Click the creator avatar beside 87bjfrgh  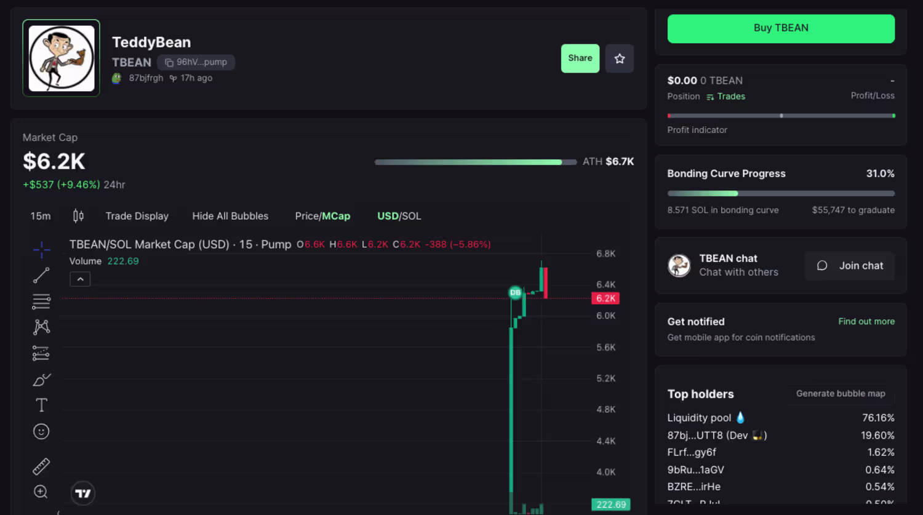(117, 78)
